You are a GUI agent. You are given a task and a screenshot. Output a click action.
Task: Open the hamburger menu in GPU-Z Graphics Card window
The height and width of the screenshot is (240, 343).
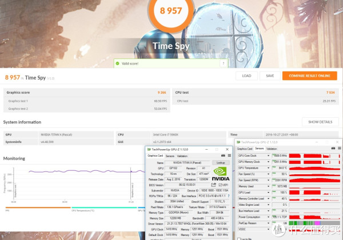[x=229, y=155]
